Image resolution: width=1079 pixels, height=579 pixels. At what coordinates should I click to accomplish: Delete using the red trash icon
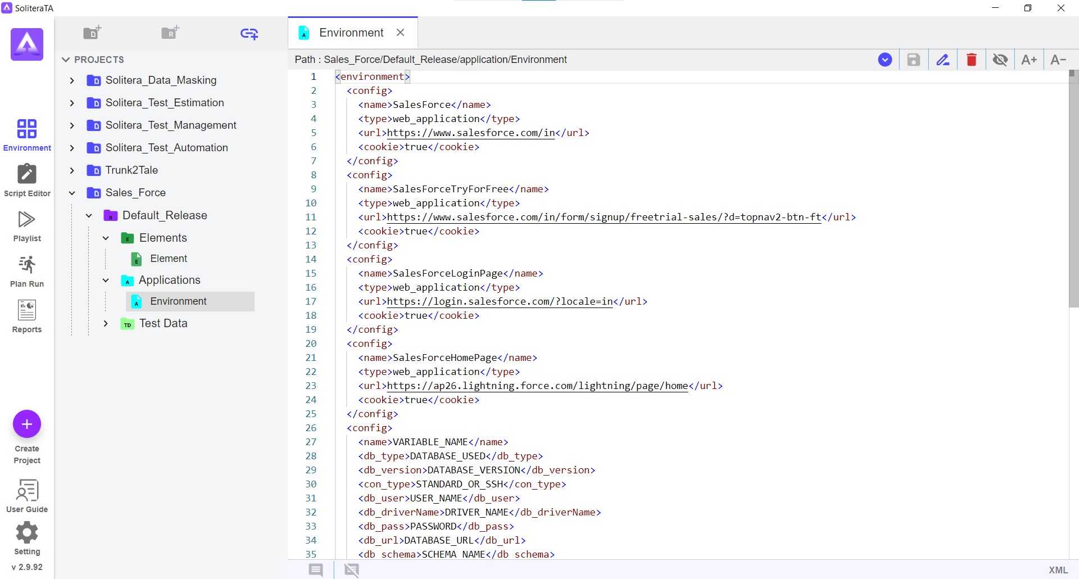[x=971, y=60]
